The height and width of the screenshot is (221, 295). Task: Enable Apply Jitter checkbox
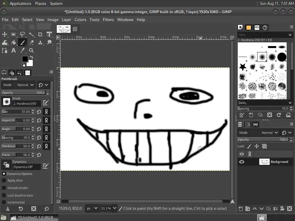pos(4,180)
